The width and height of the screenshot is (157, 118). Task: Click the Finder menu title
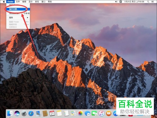(10, 2)
